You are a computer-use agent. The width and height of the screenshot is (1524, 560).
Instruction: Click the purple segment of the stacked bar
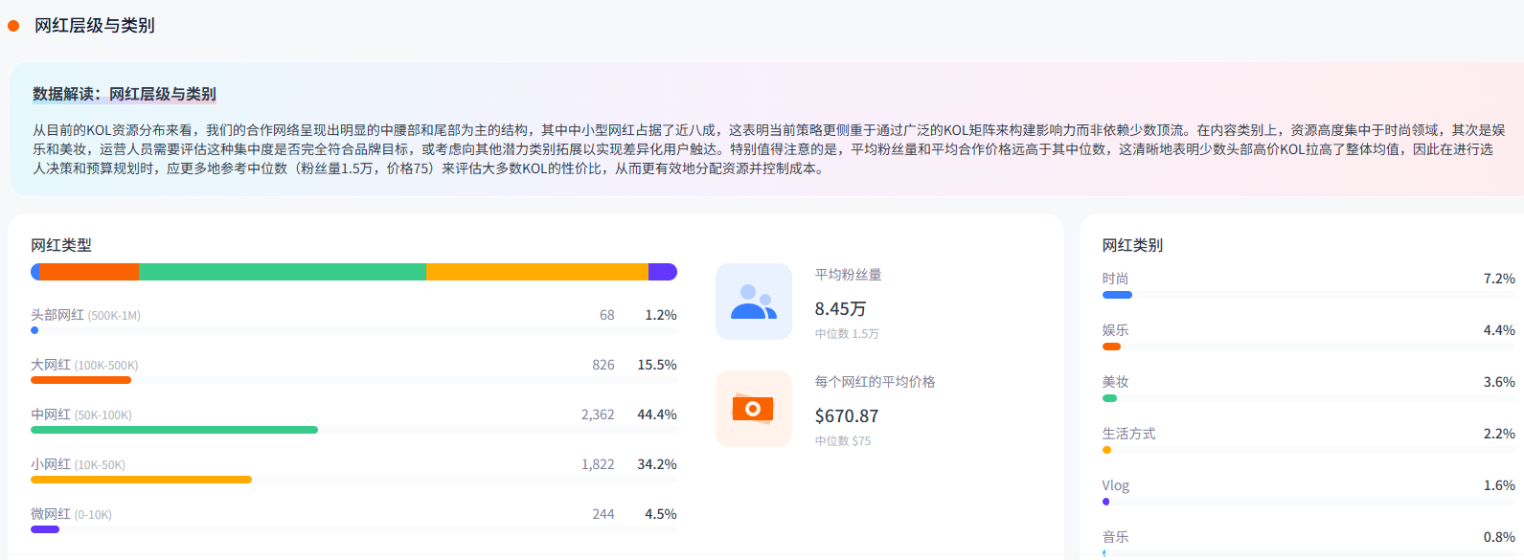663,272
